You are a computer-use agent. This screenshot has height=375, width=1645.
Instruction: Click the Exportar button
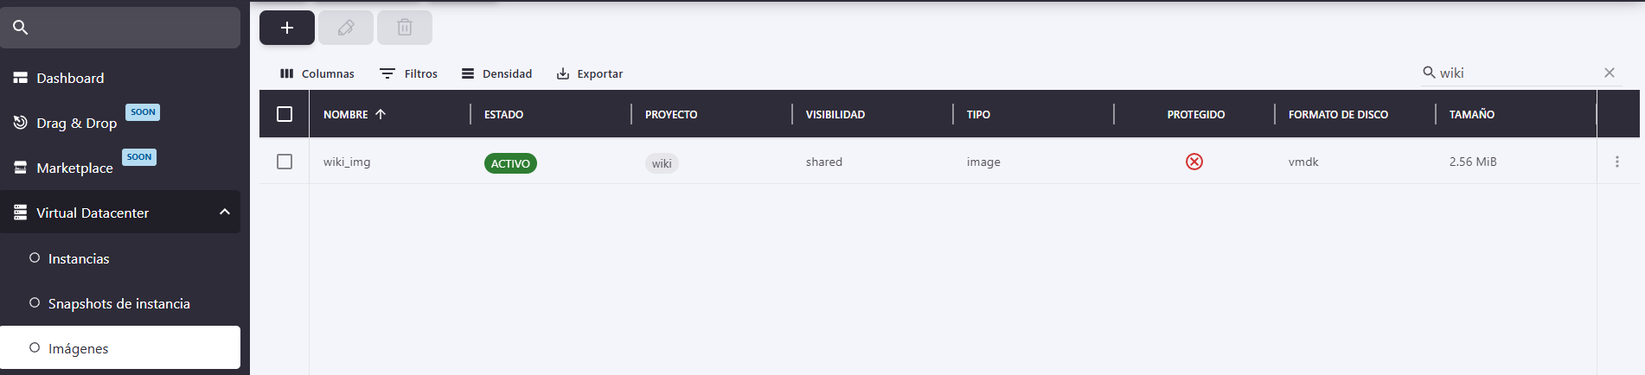point(590,73)
